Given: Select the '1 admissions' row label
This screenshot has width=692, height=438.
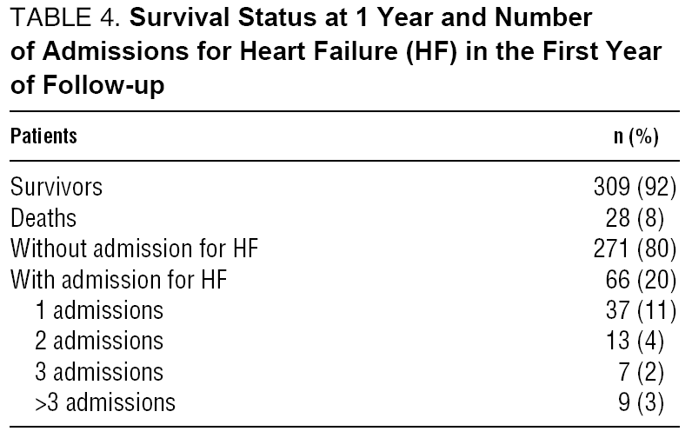Looking at the screenshot, I should coord(99,310).
